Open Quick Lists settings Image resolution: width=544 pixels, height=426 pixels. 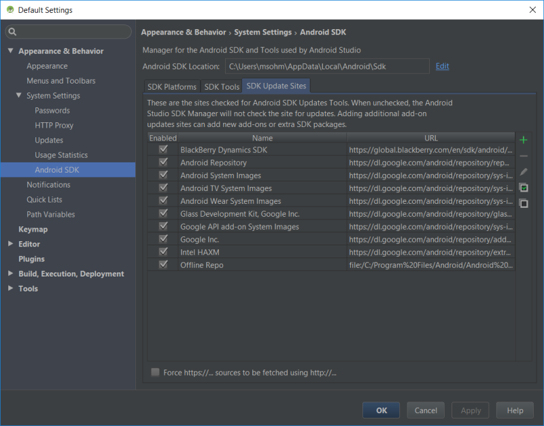pyautogui.click(x=44, y=200)
